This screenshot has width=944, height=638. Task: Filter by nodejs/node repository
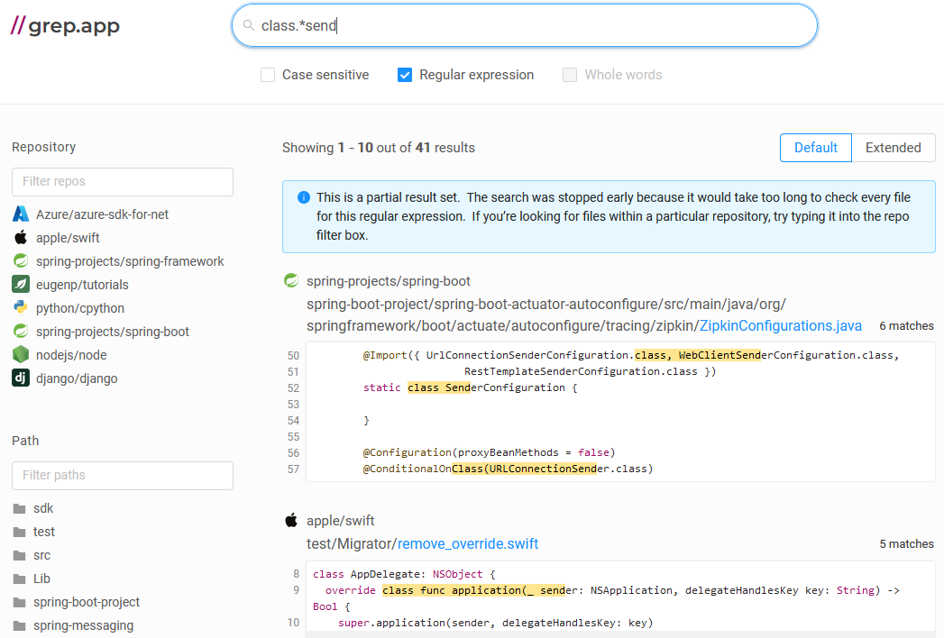71,355
